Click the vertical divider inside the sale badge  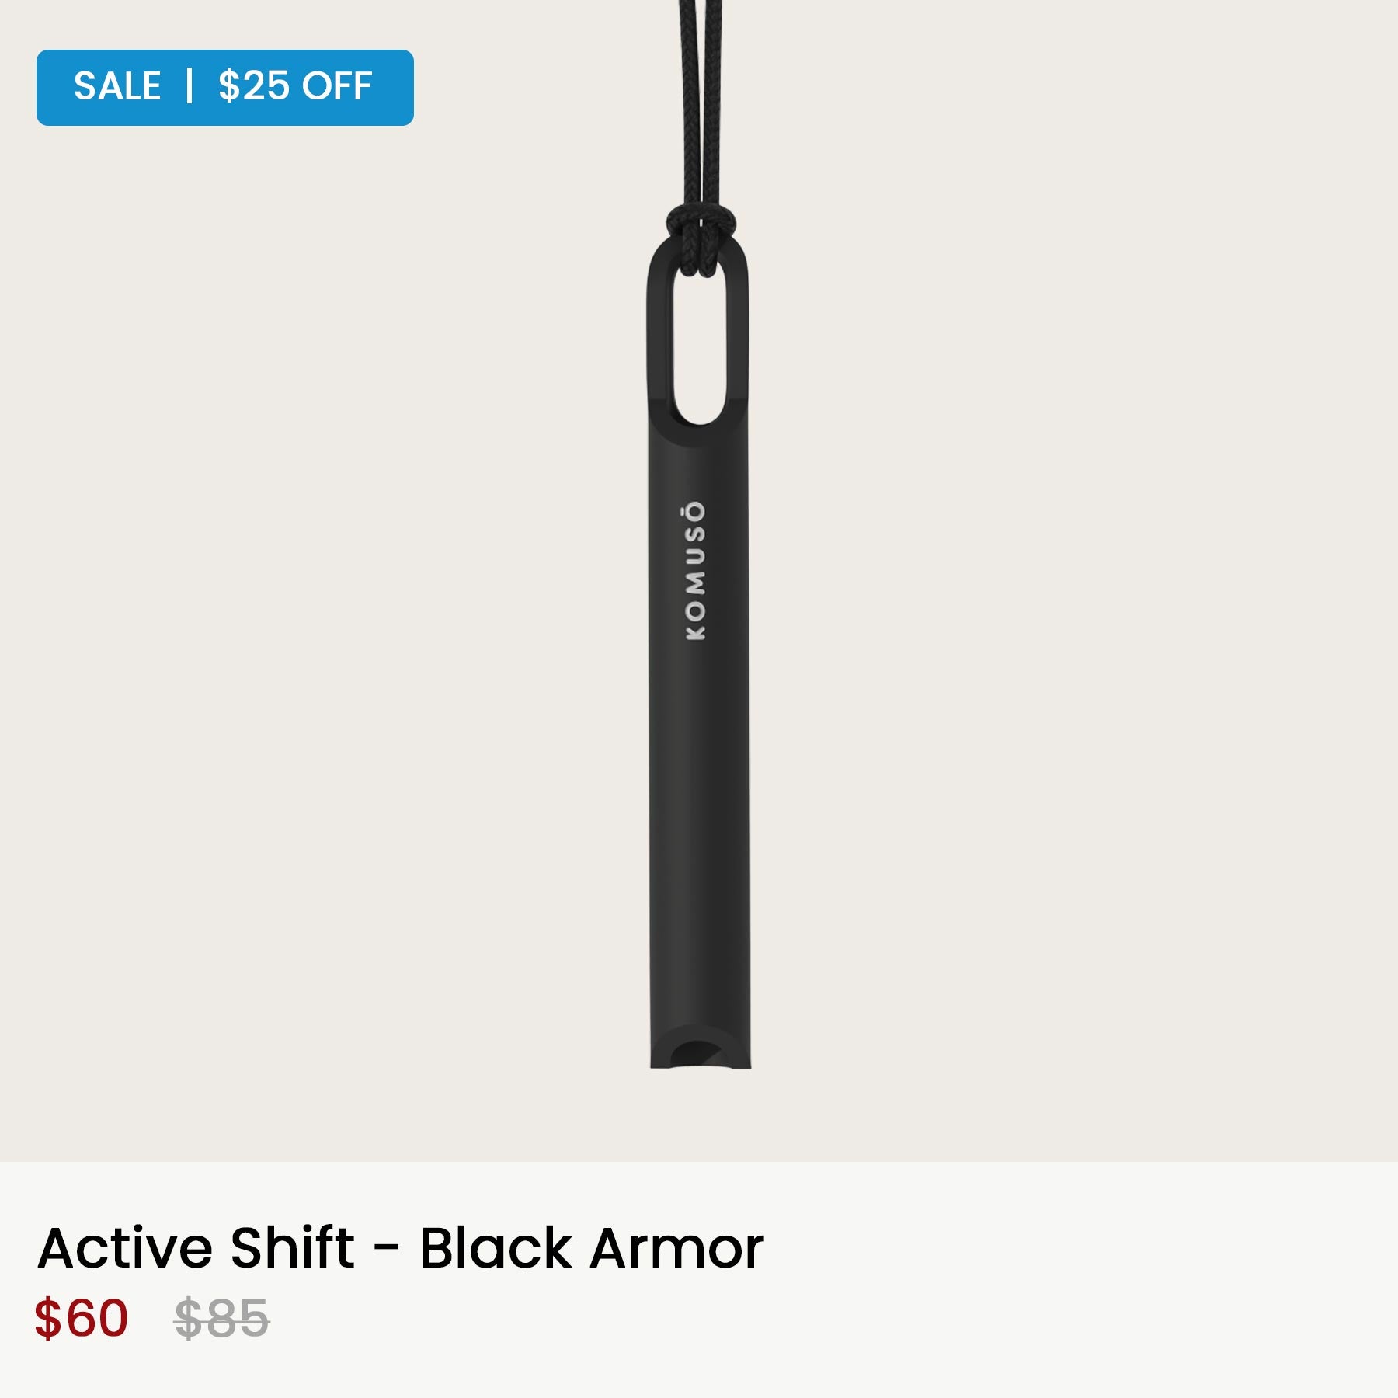[190, 86]
